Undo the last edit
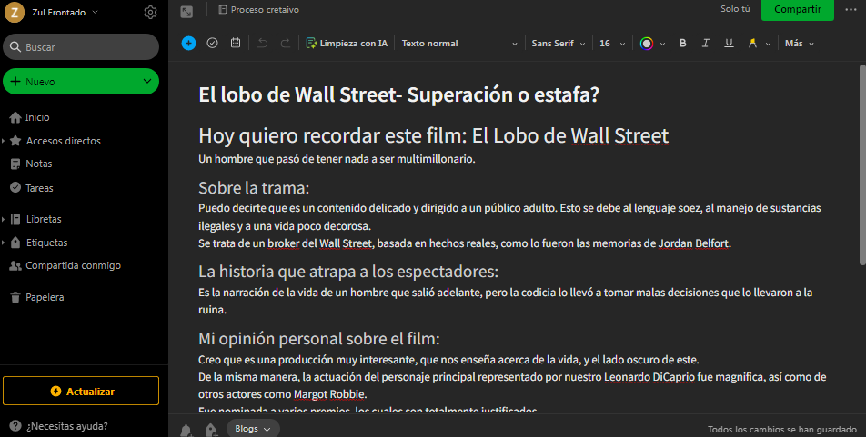 (x=262, y=43)
